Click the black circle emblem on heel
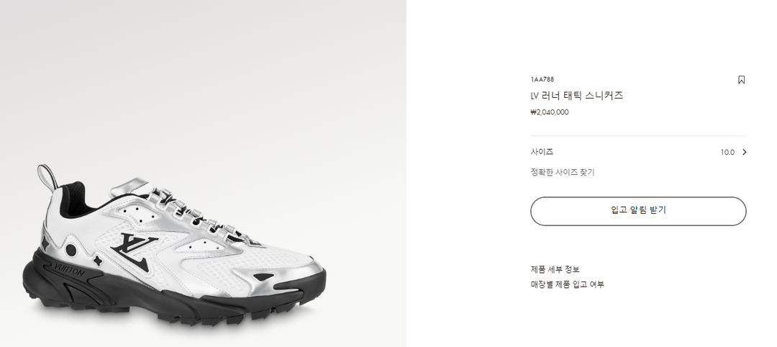777x347 pixels. click(x=71, y=251)
